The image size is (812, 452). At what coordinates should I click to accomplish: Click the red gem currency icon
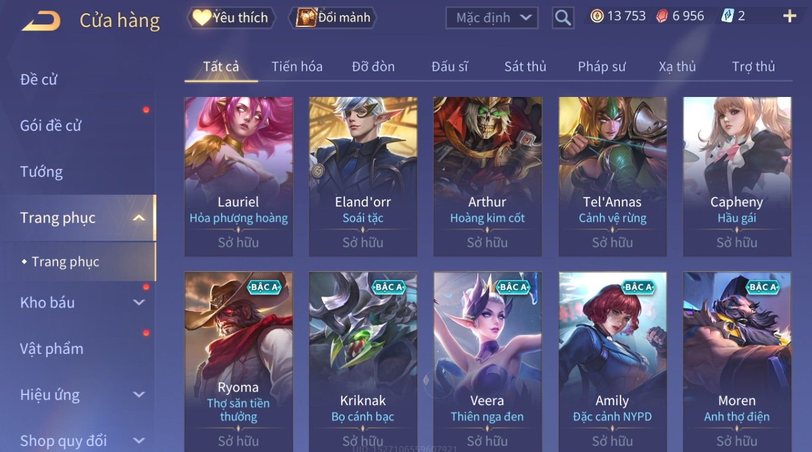662,16
